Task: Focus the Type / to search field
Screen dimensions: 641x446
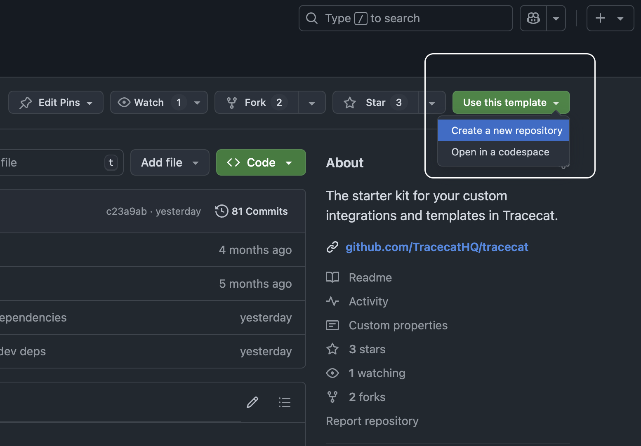Action: (405, 18)
